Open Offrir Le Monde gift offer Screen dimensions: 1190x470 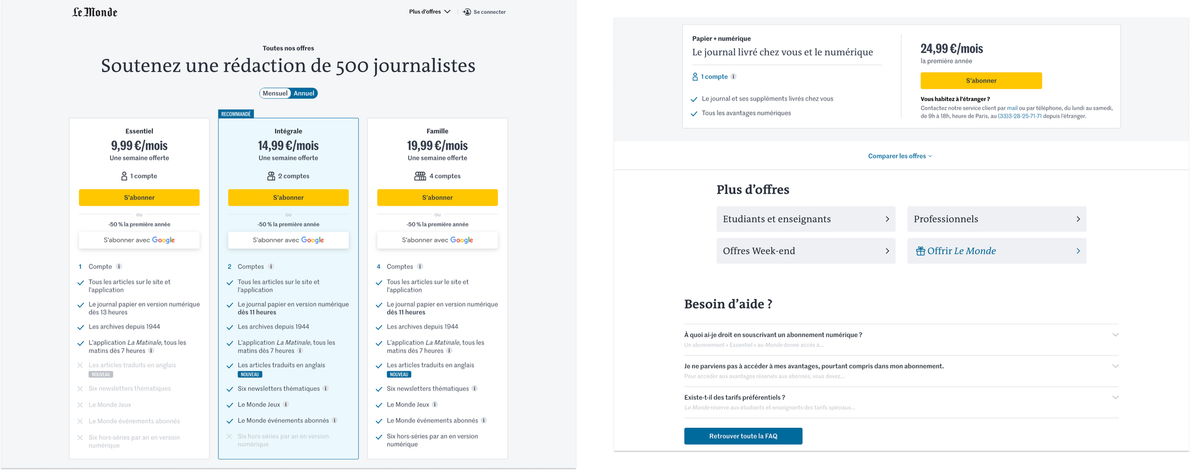click(x=997, y=251)
